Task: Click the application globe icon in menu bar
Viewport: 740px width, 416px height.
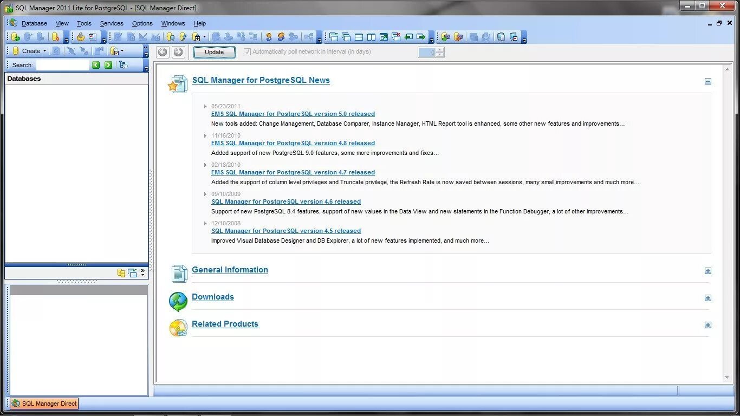Action: pos(14,23)
